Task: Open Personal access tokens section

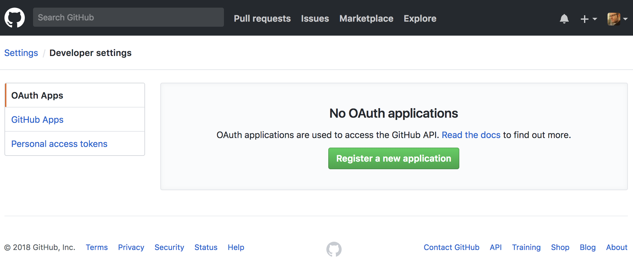Action: (75, 144)
